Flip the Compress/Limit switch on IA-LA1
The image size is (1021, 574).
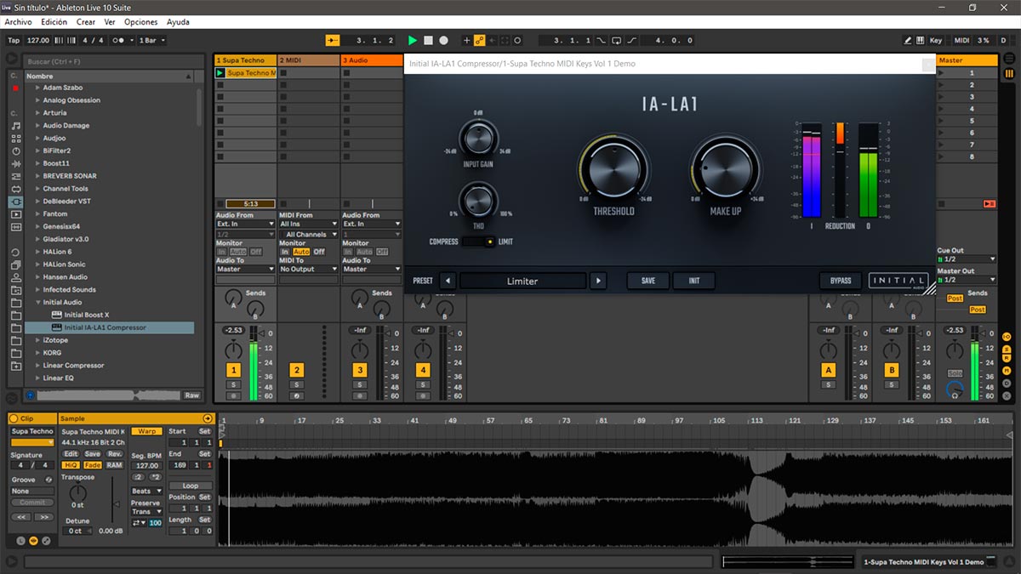[479, 242]
